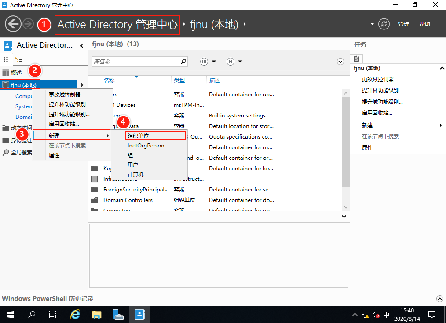Open the 帮助 menu in the header
The height and width of the screenshot is (323, 446).
424,24
